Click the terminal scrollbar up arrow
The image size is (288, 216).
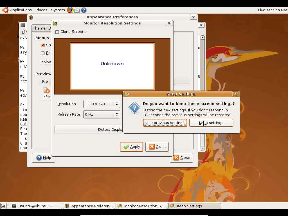tap(202, 37)
